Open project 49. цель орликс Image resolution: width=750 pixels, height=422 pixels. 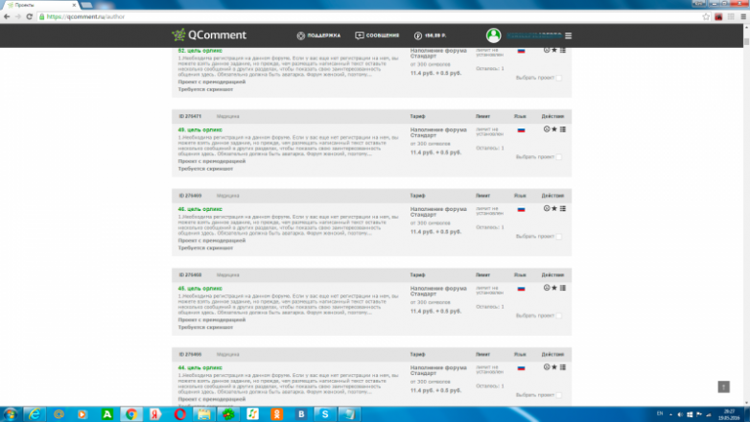pyautogui.click(x=199, y=129)
